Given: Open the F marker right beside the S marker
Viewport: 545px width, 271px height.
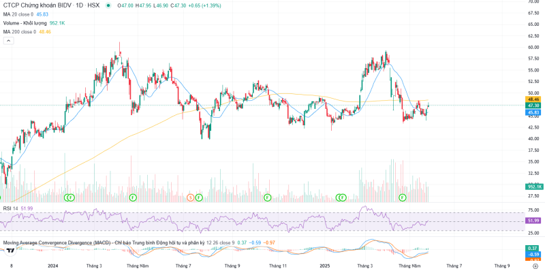Looking at the screenshot, I should [x=199, y=197].
